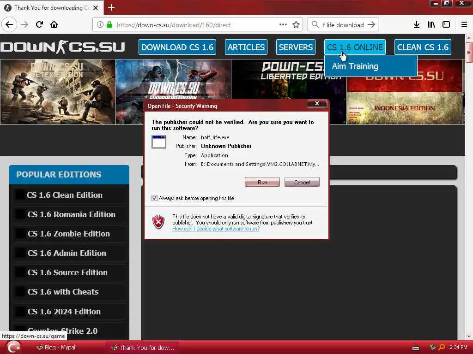Click the 2:34 PM taskbar clock
Screen dimensions: 473x354
pyautogui.click(x=458, y=347)
